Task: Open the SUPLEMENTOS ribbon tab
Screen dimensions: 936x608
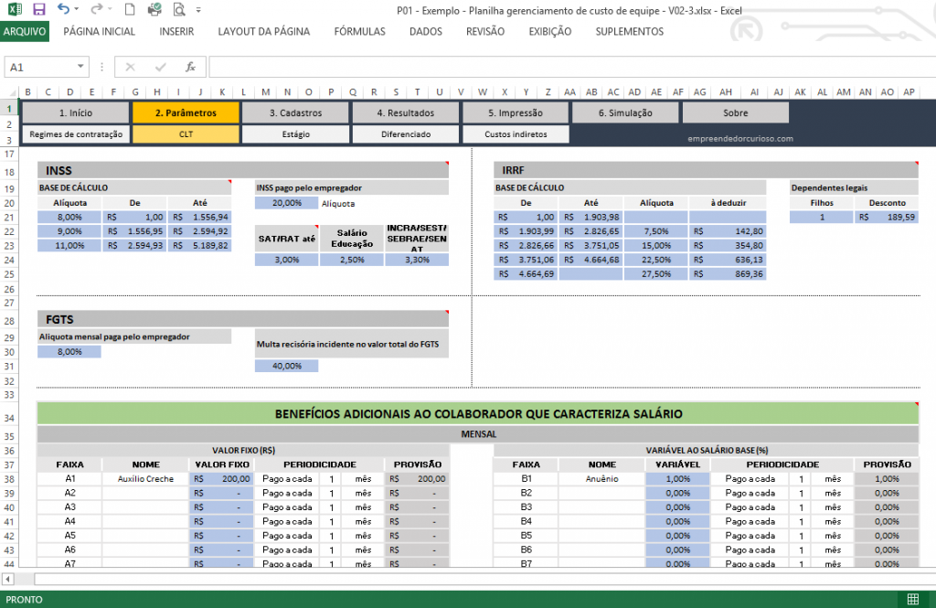Action: (x=629, y=32)
